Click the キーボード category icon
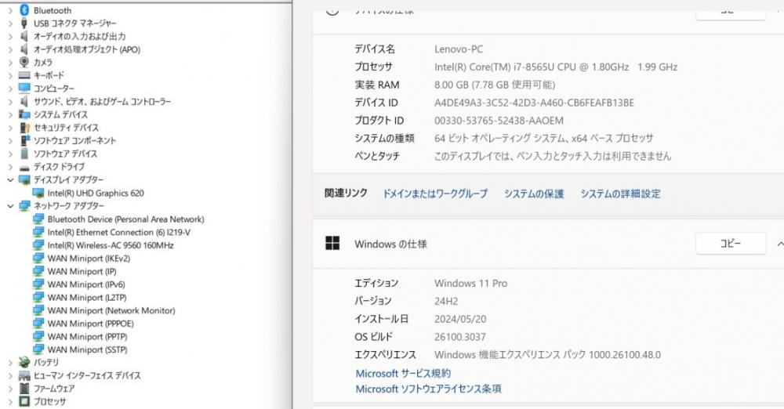 pyautogui.click(x=24, y=75)
